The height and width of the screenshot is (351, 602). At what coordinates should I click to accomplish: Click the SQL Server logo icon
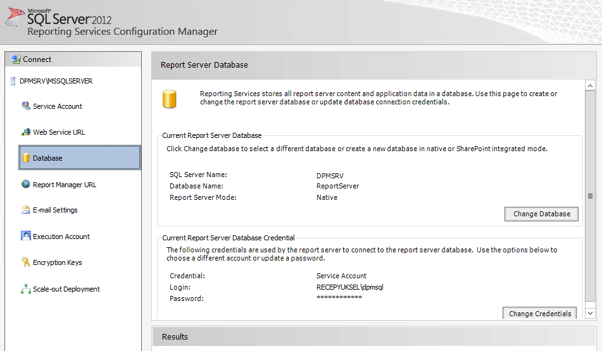click(15, 16)
